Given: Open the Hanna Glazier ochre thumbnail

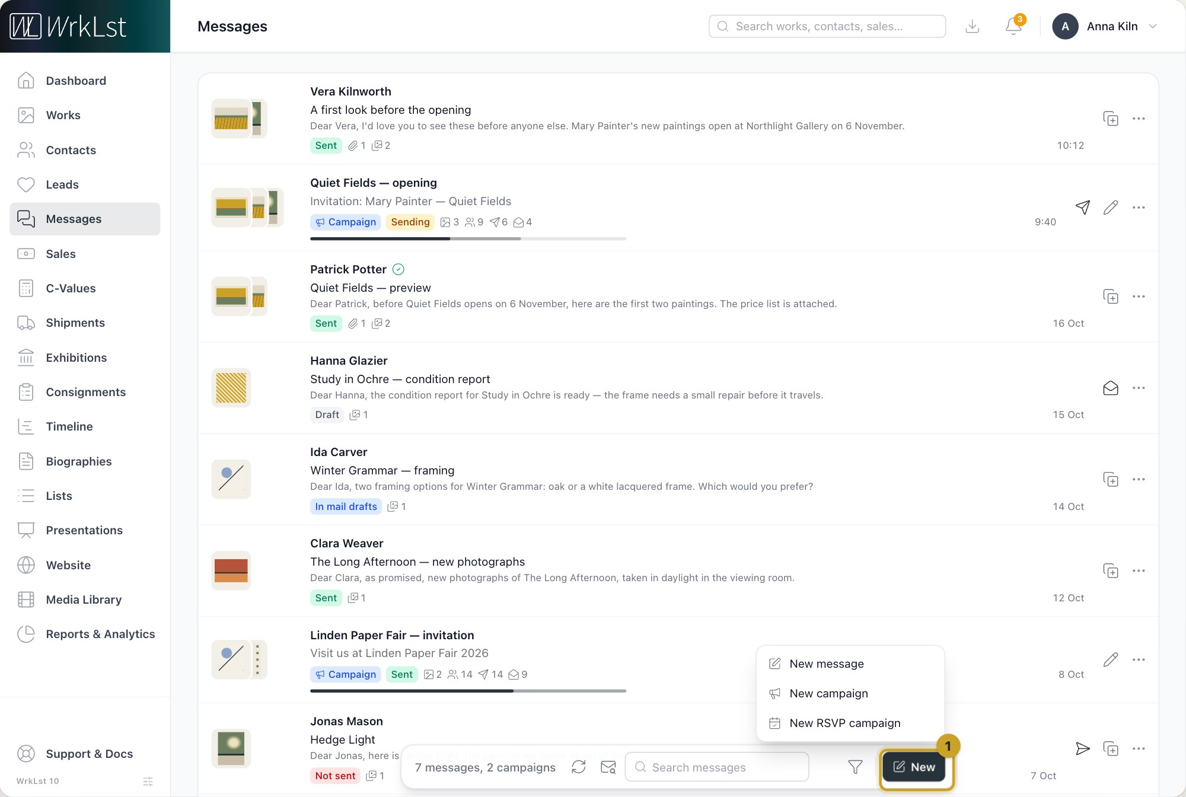Looking at the screenshot, I should (x=231, y=388).
